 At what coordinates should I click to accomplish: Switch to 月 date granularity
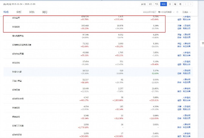pos(180,4)
